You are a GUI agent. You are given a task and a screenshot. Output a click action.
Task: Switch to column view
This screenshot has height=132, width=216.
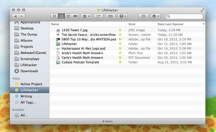click(x=68, y=16)
